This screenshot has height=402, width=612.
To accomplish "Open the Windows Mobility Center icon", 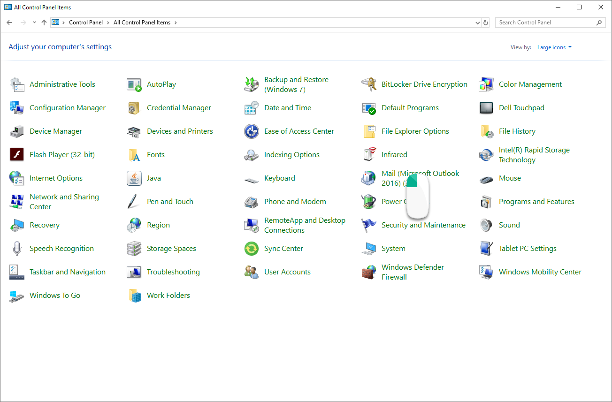I will coord(486,272).
